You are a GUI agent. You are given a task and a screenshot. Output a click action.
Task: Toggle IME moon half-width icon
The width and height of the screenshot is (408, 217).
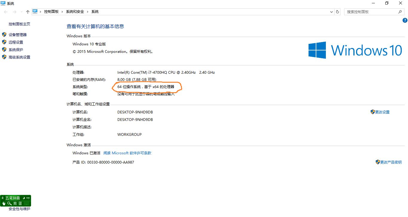24,198
